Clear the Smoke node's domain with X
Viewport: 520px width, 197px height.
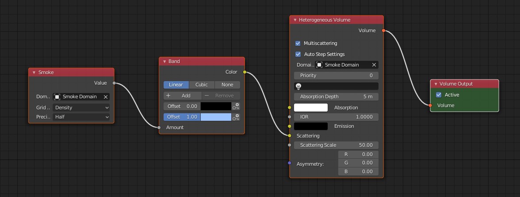pos(106,97)
